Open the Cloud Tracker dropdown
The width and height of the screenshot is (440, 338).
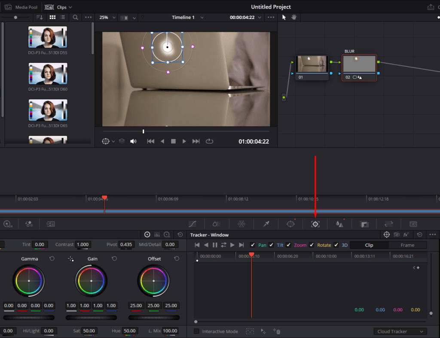400,332
